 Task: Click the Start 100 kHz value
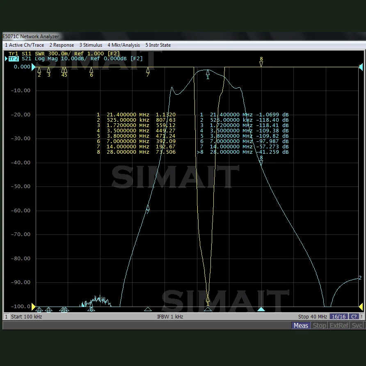tap(26, 317)
